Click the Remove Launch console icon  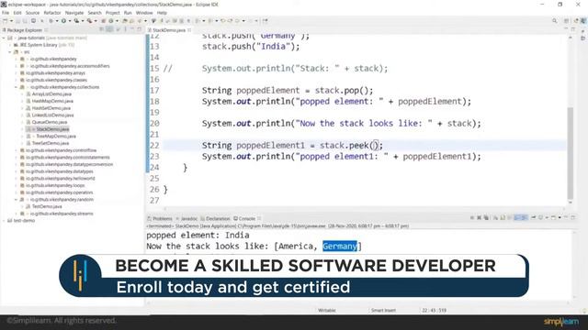(x=479, y=217)
